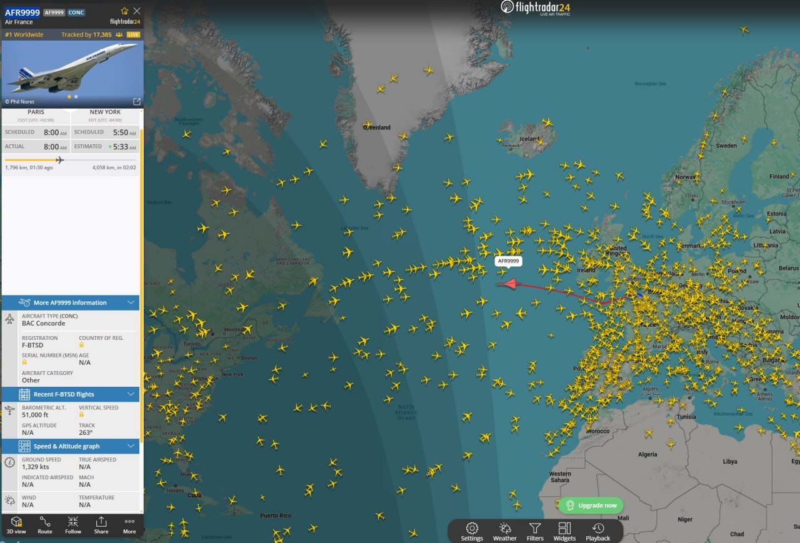Click the F-BTSD registration value

click(32, 345)
